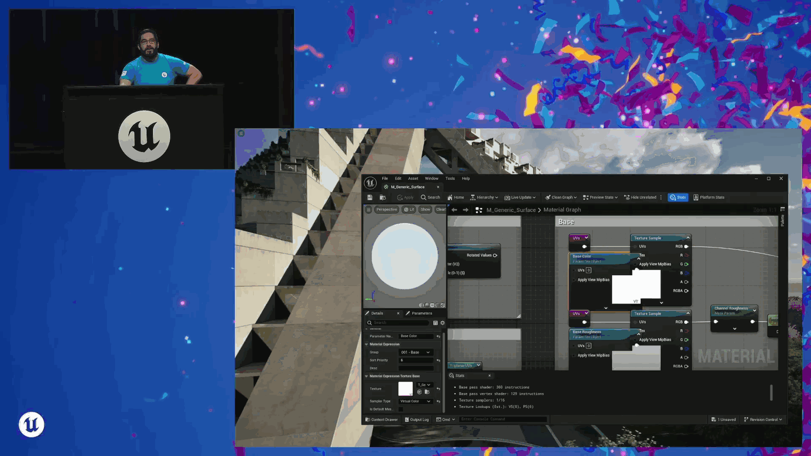Screen dimensions: 811x456
Task: Click the Clean Graph button
Action: (561, 198)
